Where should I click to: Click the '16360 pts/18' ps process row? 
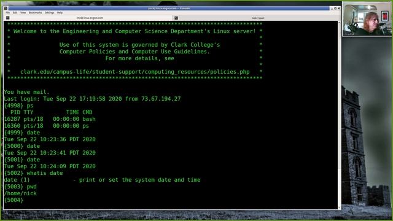click(47, 126)
